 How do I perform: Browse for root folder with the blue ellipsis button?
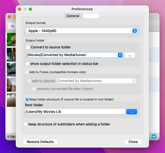131,112
